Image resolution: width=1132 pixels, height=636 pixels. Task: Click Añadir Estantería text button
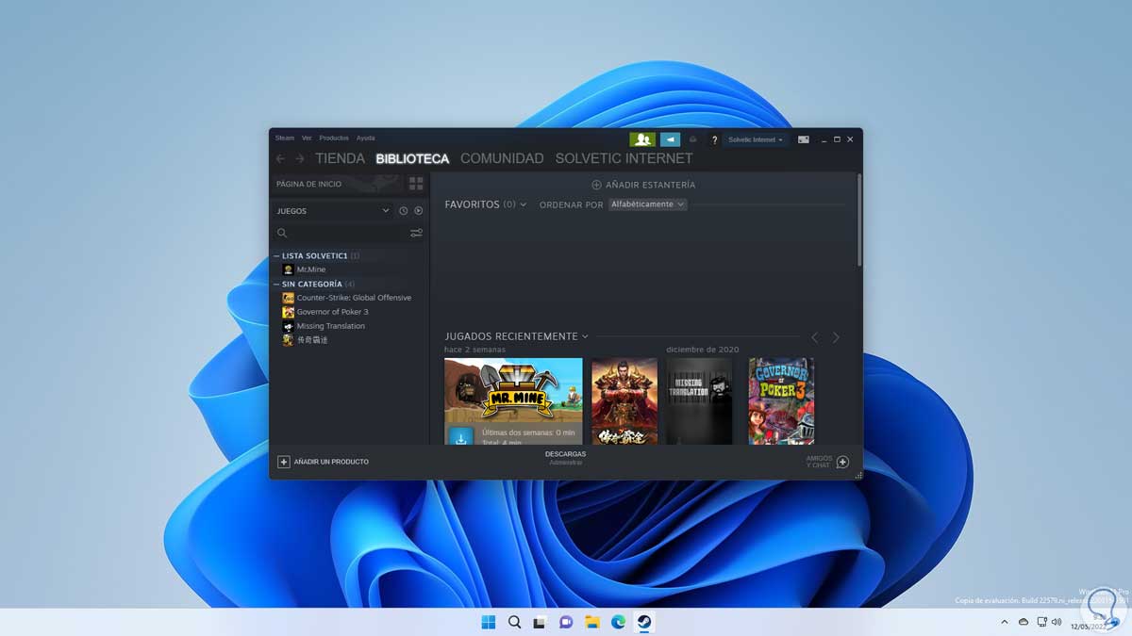pyautogui.click(x=650, y=185)
